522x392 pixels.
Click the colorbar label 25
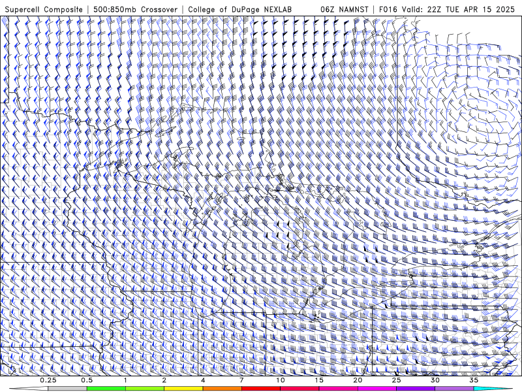tap(396, 380)
